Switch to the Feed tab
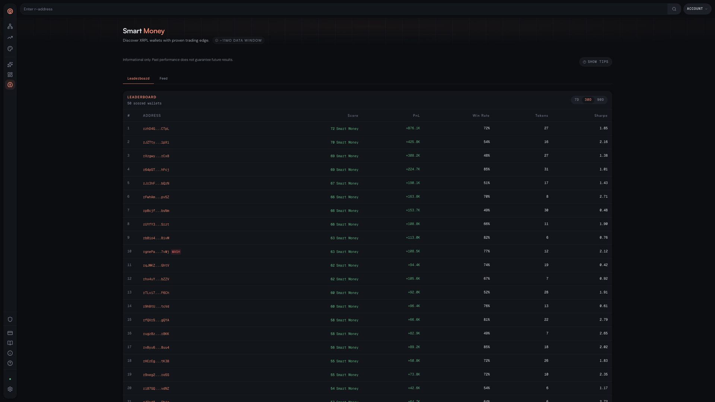 point(163,79)
